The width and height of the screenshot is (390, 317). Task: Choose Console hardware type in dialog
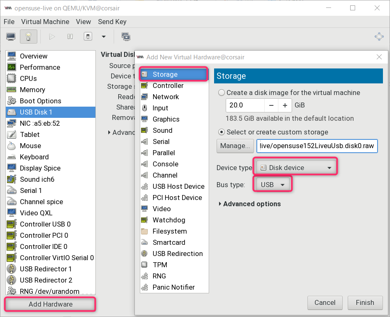click(174, 164)
